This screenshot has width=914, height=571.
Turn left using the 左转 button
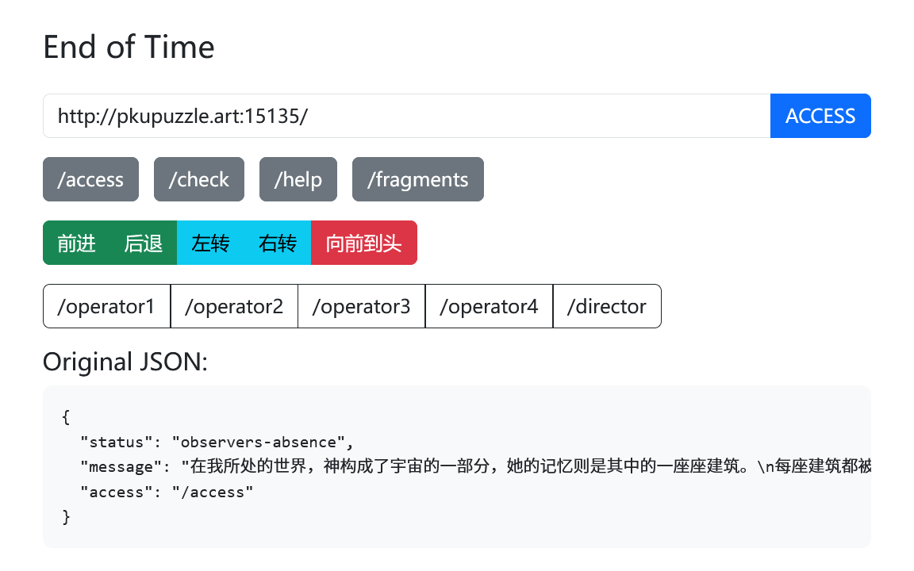point(210,243)
